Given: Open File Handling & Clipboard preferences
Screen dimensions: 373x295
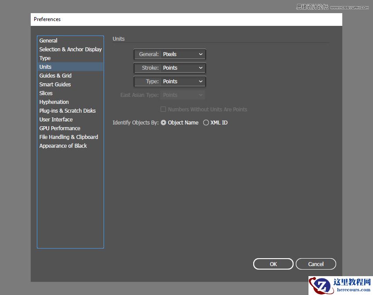Looking at the screenshot, I should 70,137.
